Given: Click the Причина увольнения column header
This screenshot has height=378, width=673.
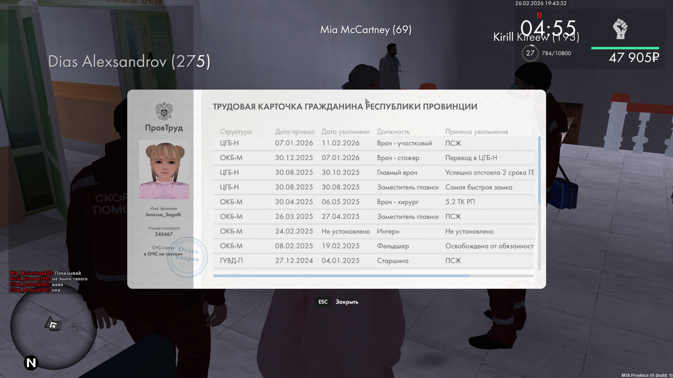Looking at the screenshot, I should point(476,132).
